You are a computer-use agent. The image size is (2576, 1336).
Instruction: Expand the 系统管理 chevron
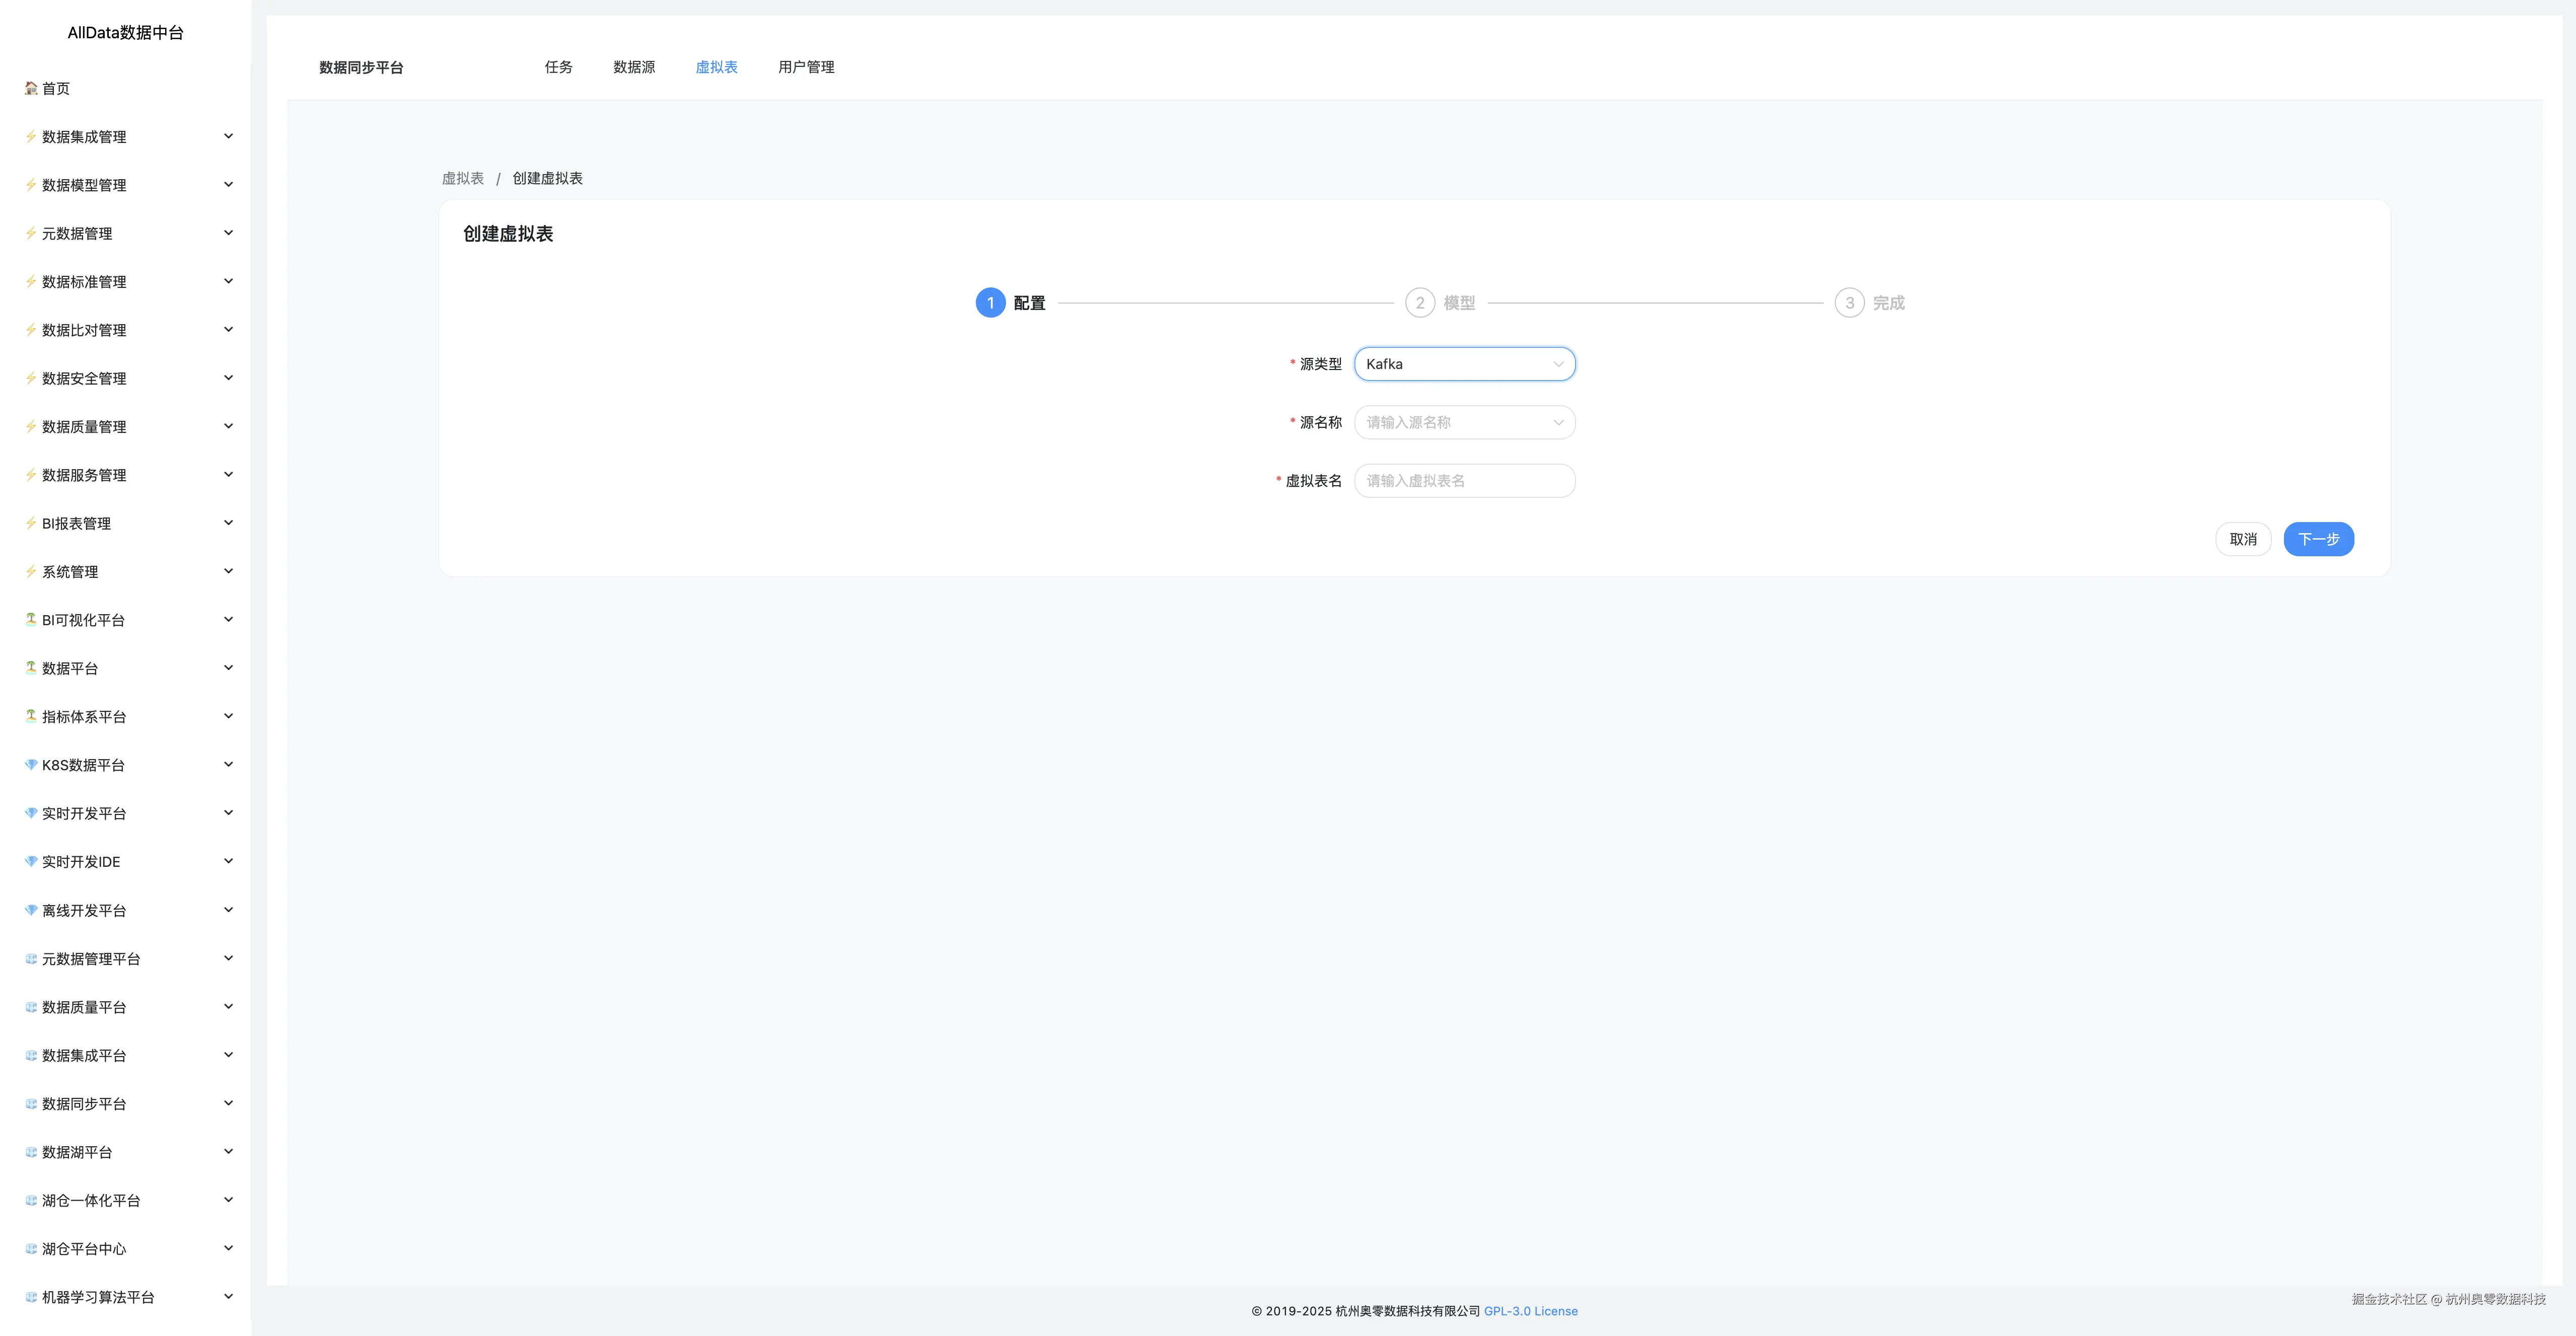pos(228,571)
